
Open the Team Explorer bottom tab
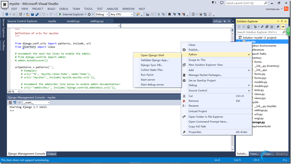click(254, 154)
